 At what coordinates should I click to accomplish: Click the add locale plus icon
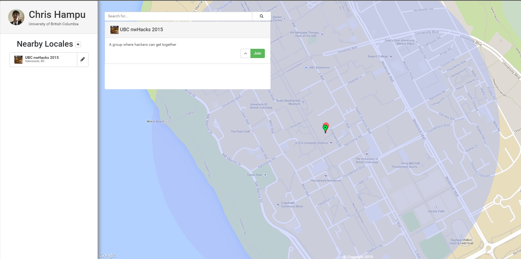click(x=78, y=44)
